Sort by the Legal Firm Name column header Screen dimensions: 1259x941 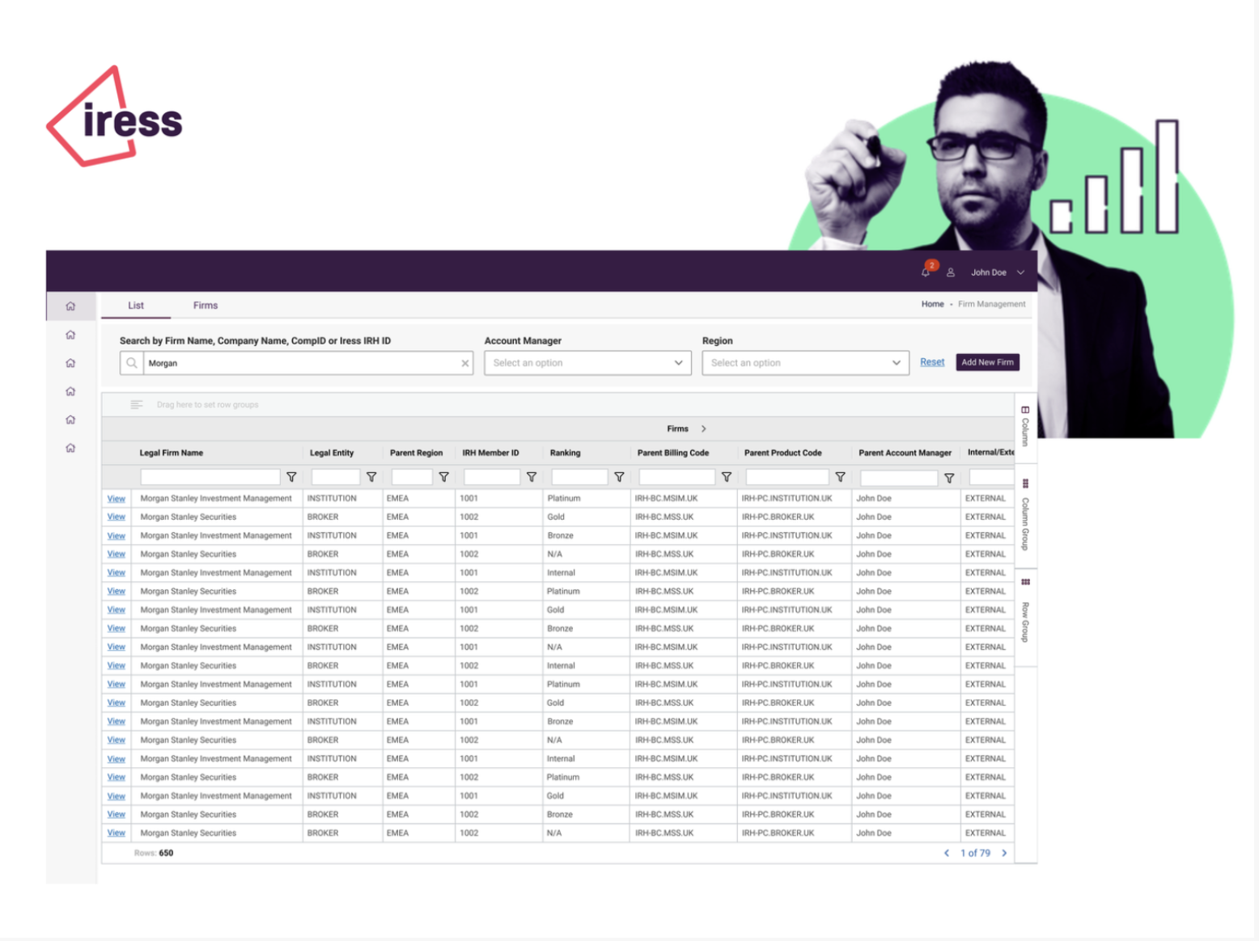coord(172,453)
